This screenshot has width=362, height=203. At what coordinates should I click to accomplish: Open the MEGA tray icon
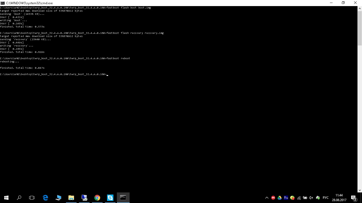click(x=273, y=198)
